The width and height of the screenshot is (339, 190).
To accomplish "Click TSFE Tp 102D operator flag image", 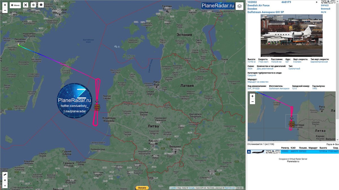I will point(328,2).
